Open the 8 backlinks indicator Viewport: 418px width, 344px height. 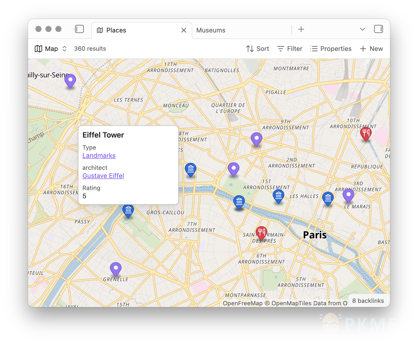pyautogui.click(x=368, y=301)
